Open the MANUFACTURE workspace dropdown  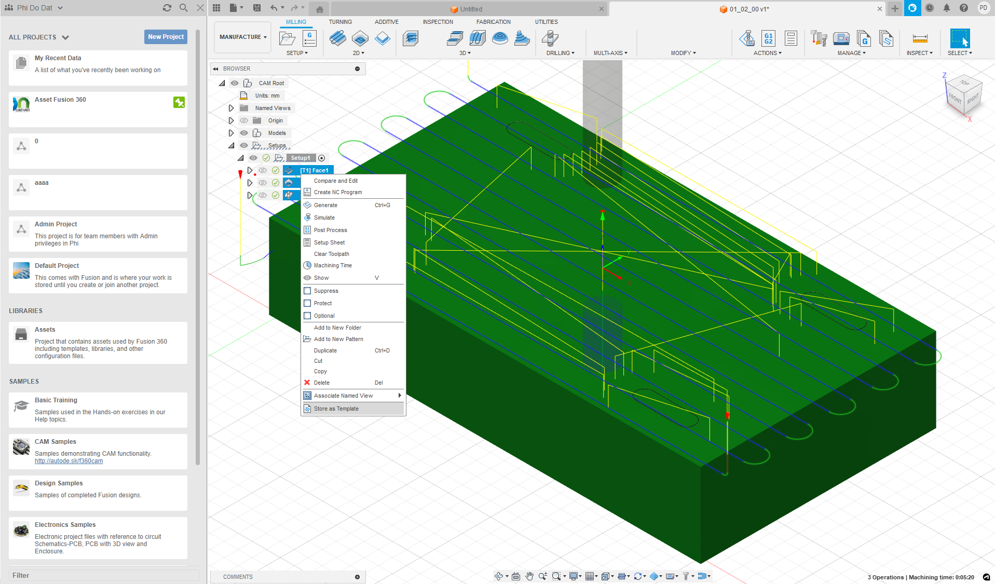pyautogui.click(x=243, y=37)
